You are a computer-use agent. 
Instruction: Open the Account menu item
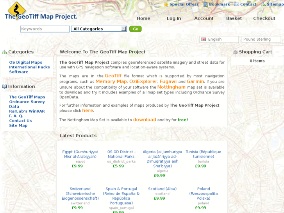coord(204,18)
